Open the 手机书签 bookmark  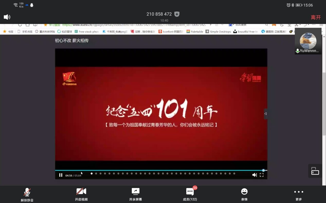point(25,31)
